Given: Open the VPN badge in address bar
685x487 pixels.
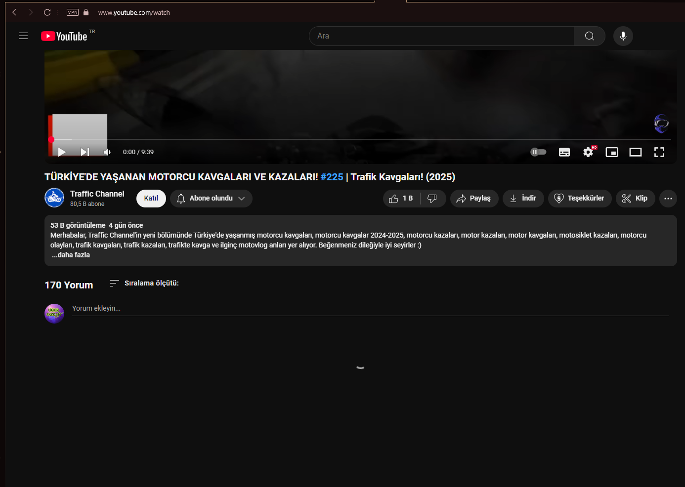Looking at the screenshot, I should tap(73, 12).
